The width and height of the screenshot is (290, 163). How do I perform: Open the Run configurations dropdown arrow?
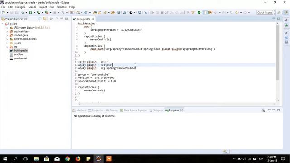[x=34, y=13]
